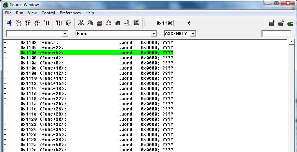Viewport: 297px width, 152px height.
Task: Open the File menu
Action: pyautogui.click(x=8, y=13)
